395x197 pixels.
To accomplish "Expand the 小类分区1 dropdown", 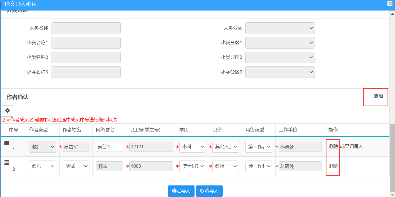I will pyautogui.click(x=280, y=43).
